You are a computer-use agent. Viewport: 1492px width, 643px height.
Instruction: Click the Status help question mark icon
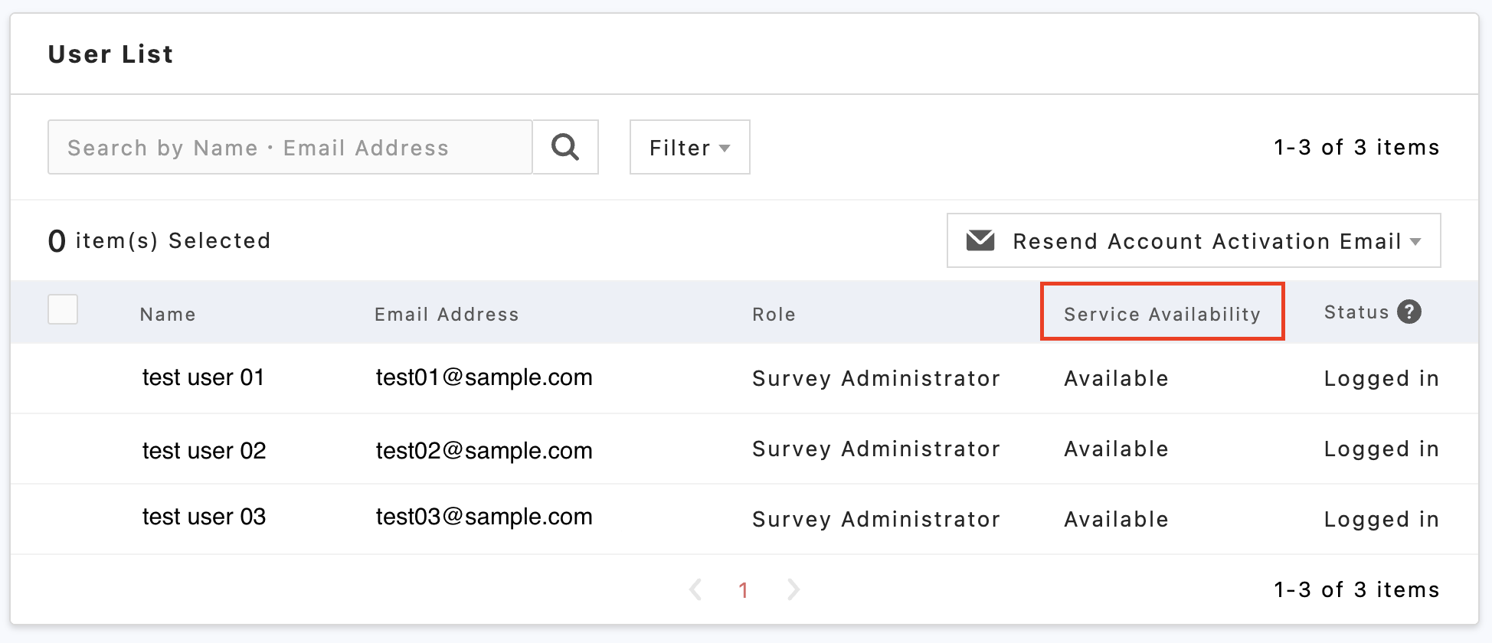pyautogui.click(x=1409, y=312)
